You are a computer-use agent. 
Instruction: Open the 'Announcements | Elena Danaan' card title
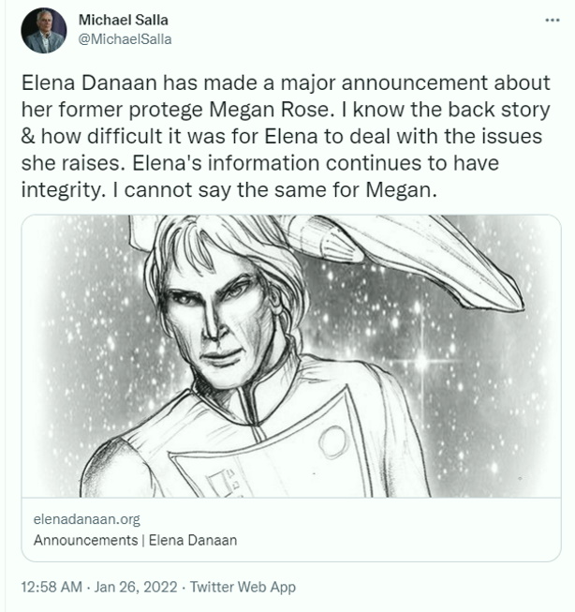(x=135, y=540)
